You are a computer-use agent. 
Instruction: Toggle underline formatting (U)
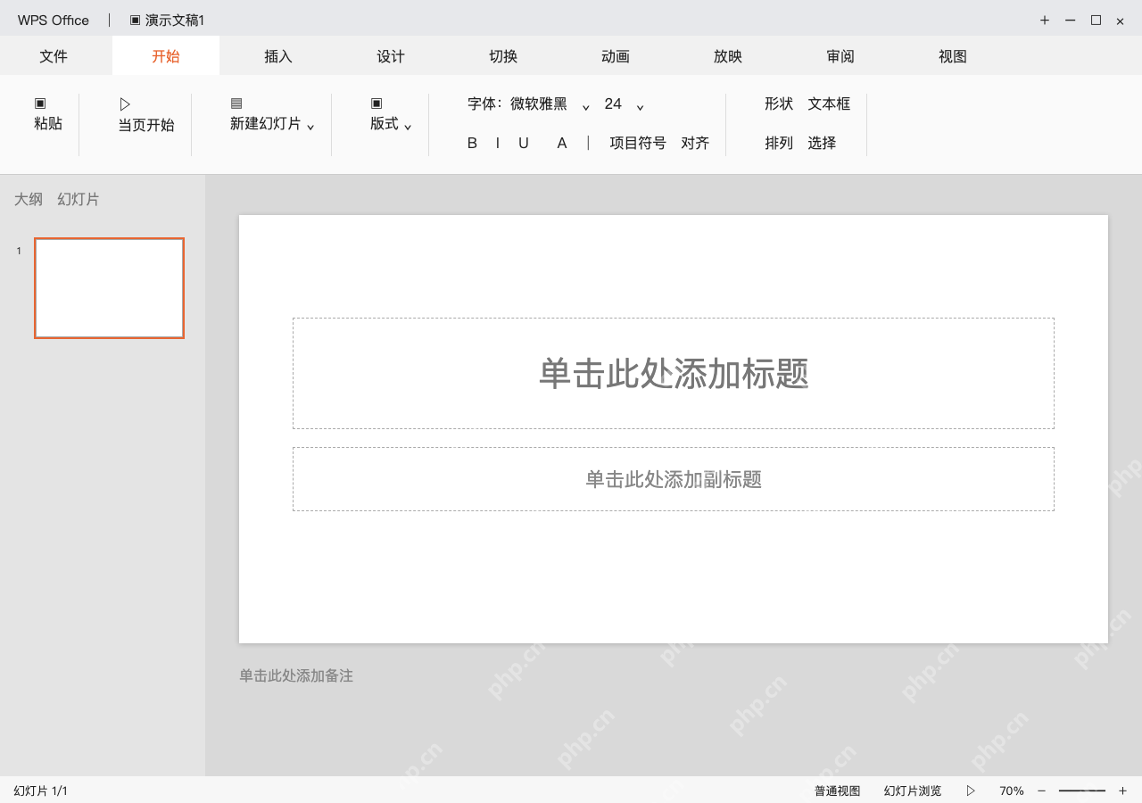(x=524, y=143)
